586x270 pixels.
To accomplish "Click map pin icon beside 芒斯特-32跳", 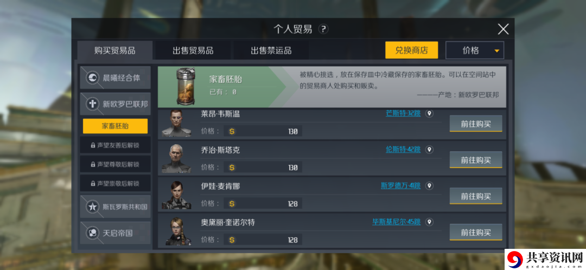I will click(429, 113).
